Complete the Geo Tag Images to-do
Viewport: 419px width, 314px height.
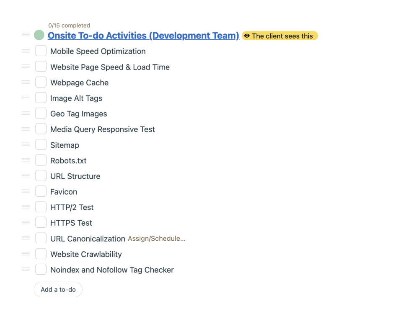[41, 113]
